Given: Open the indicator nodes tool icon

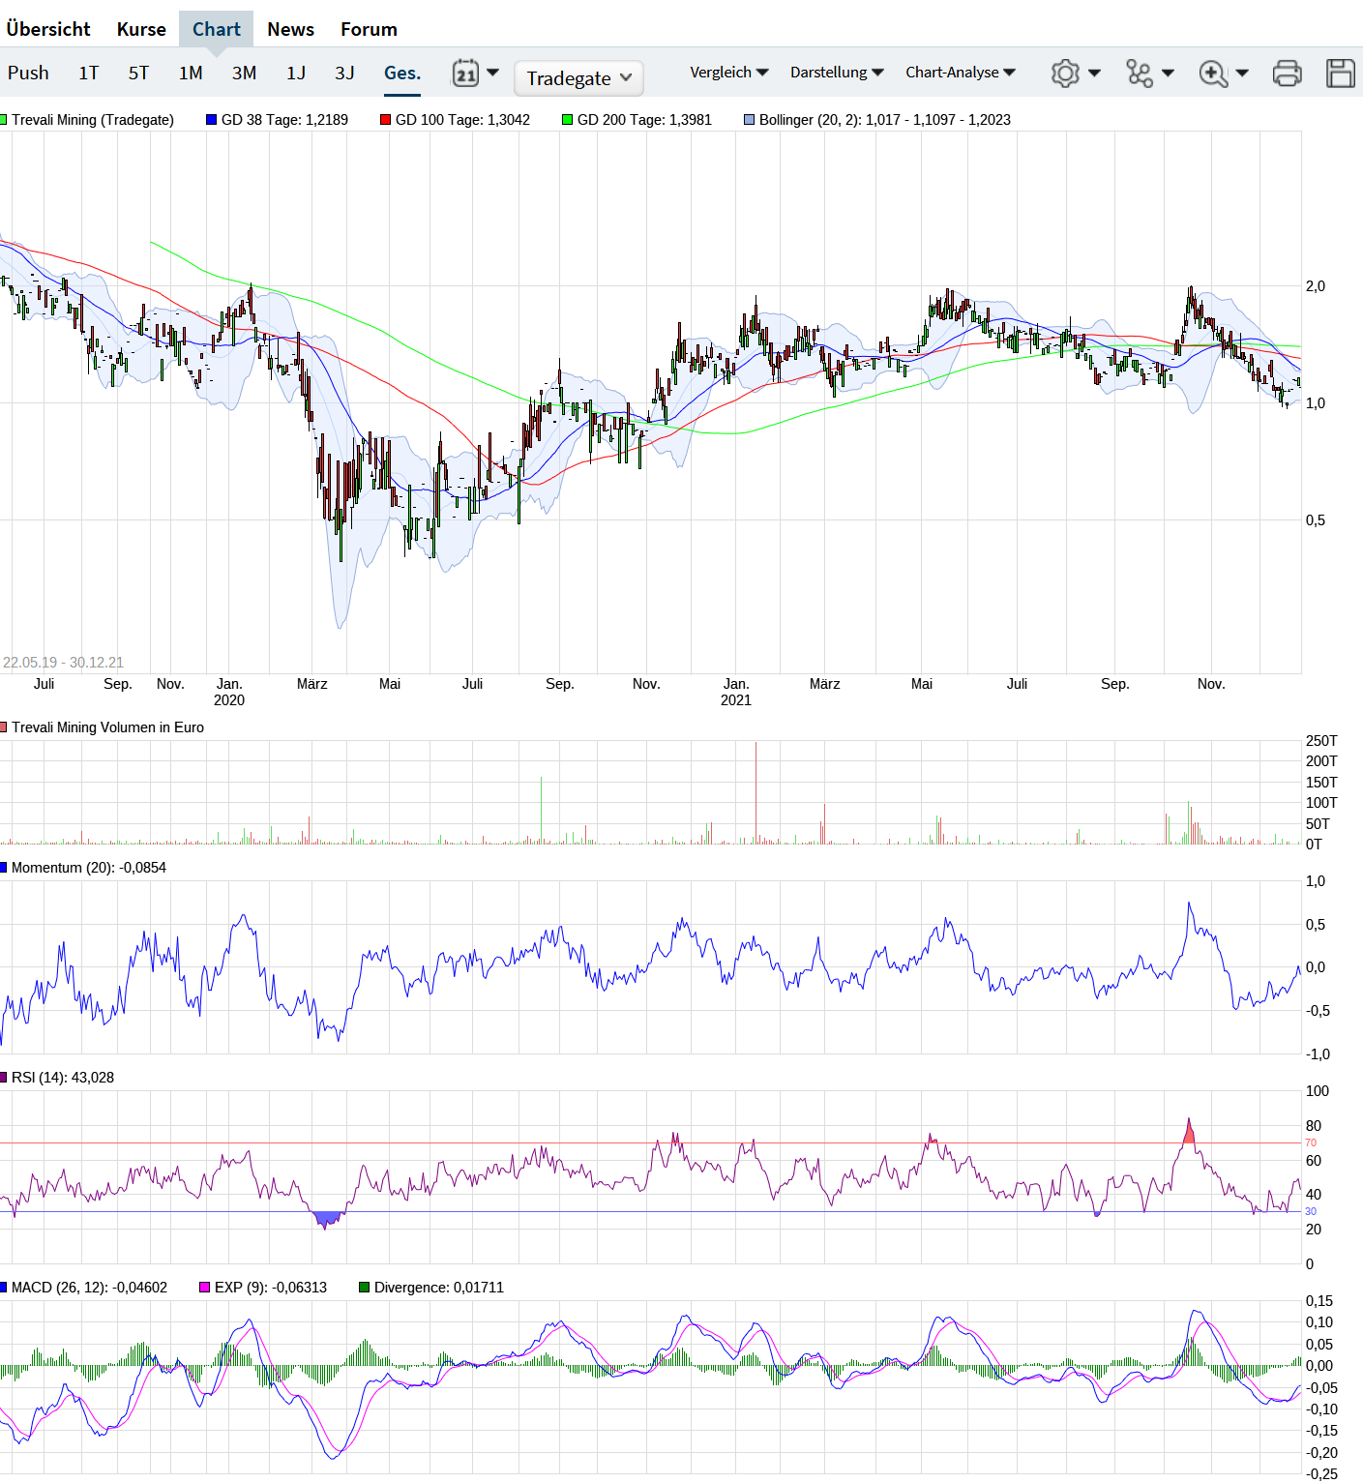Looking at the screenshot, I should click(x=1140, y=73).
